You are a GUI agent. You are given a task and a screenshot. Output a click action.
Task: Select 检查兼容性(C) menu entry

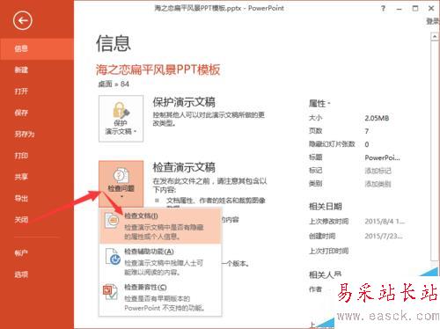(161, 297)
